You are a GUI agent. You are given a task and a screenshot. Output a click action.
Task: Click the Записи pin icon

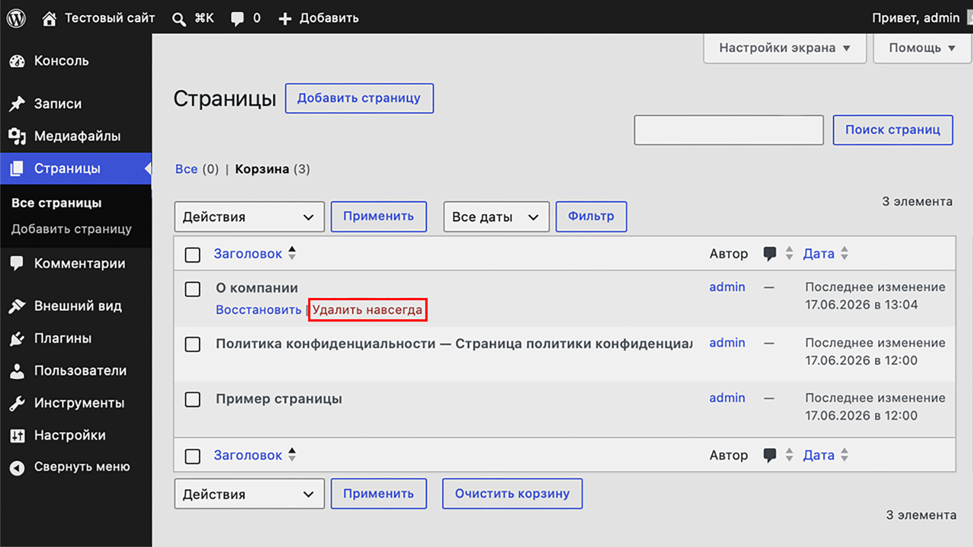[17, 104]
